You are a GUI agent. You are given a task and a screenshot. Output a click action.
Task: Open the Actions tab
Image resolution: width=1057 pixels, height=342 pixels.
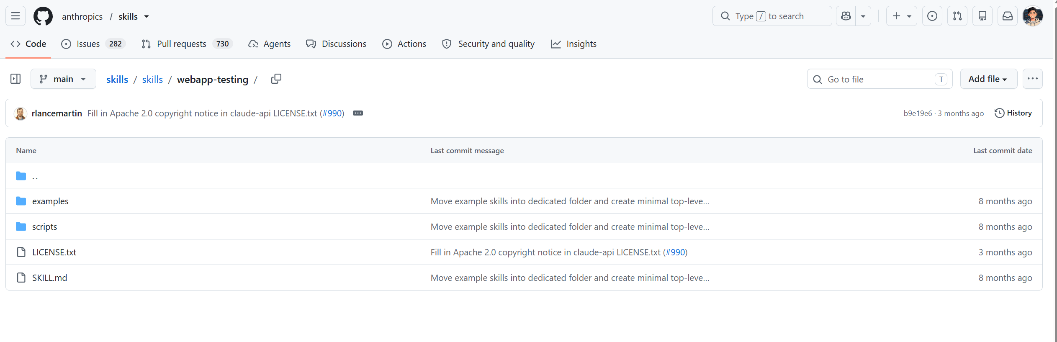point(404,44)
